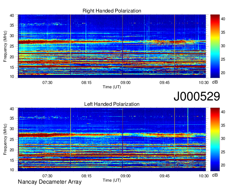229x186 pixels.
Task: Click the 25 dB label on Right Handed colorbar
Action: (223, 59)
